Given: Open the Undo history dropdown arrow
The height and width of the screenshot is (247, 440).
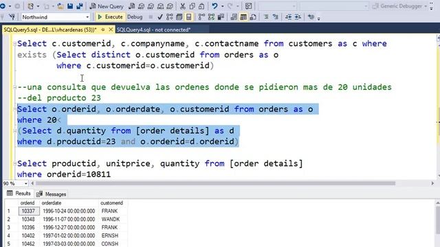Looking at the screenshot, I should coord(222,6).
